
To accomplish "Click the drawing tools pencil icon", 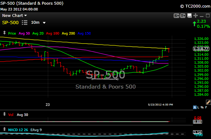I will tap(208, 102).
